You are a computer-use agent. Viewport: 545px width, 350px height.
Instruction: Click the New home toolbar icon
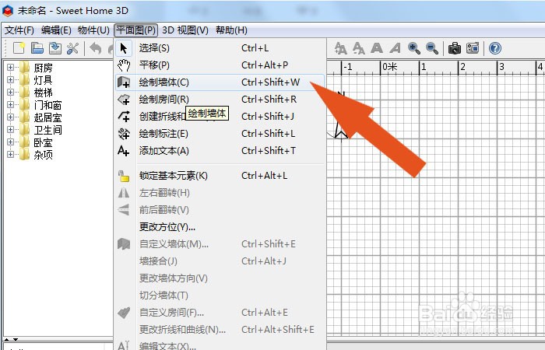[19, 48]
